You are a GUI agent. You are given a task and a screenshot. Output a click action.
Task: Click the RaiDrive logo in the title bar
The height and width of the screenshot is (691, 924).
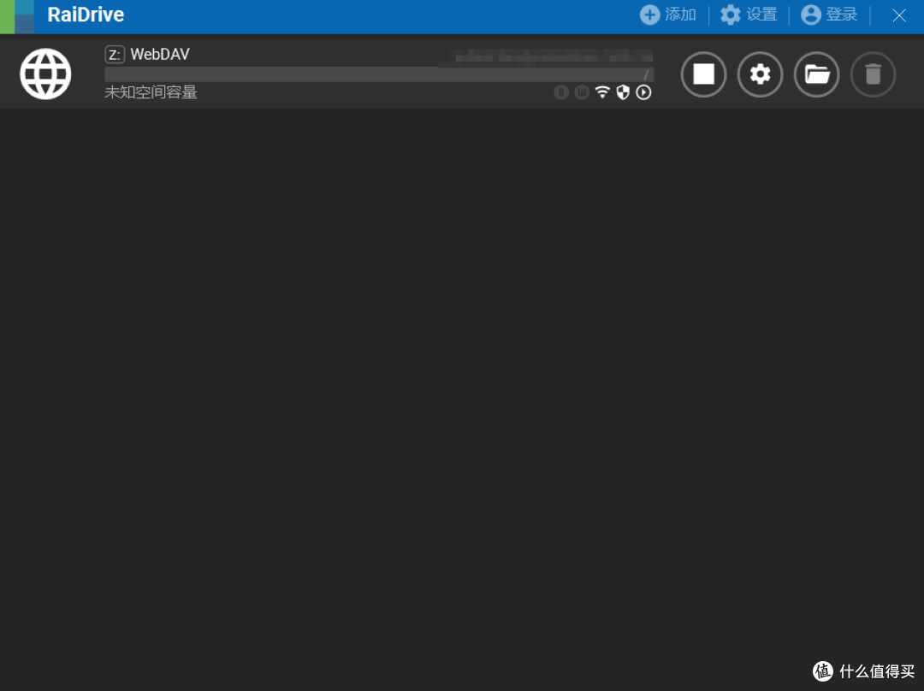[x=17, y=16]
